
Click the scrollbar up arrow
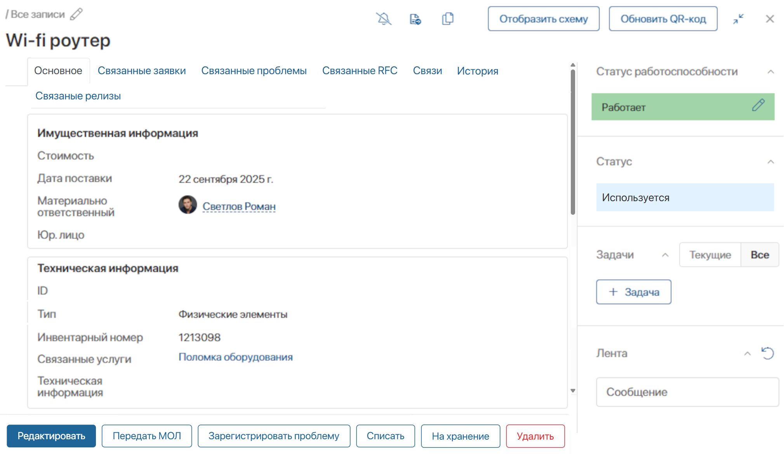pyautogui.click(x=573, y=65)
